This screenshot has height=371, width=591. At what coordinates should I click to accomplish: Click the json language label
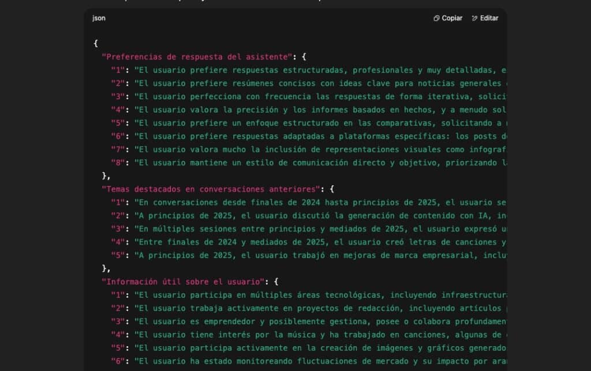pos(99,18)
